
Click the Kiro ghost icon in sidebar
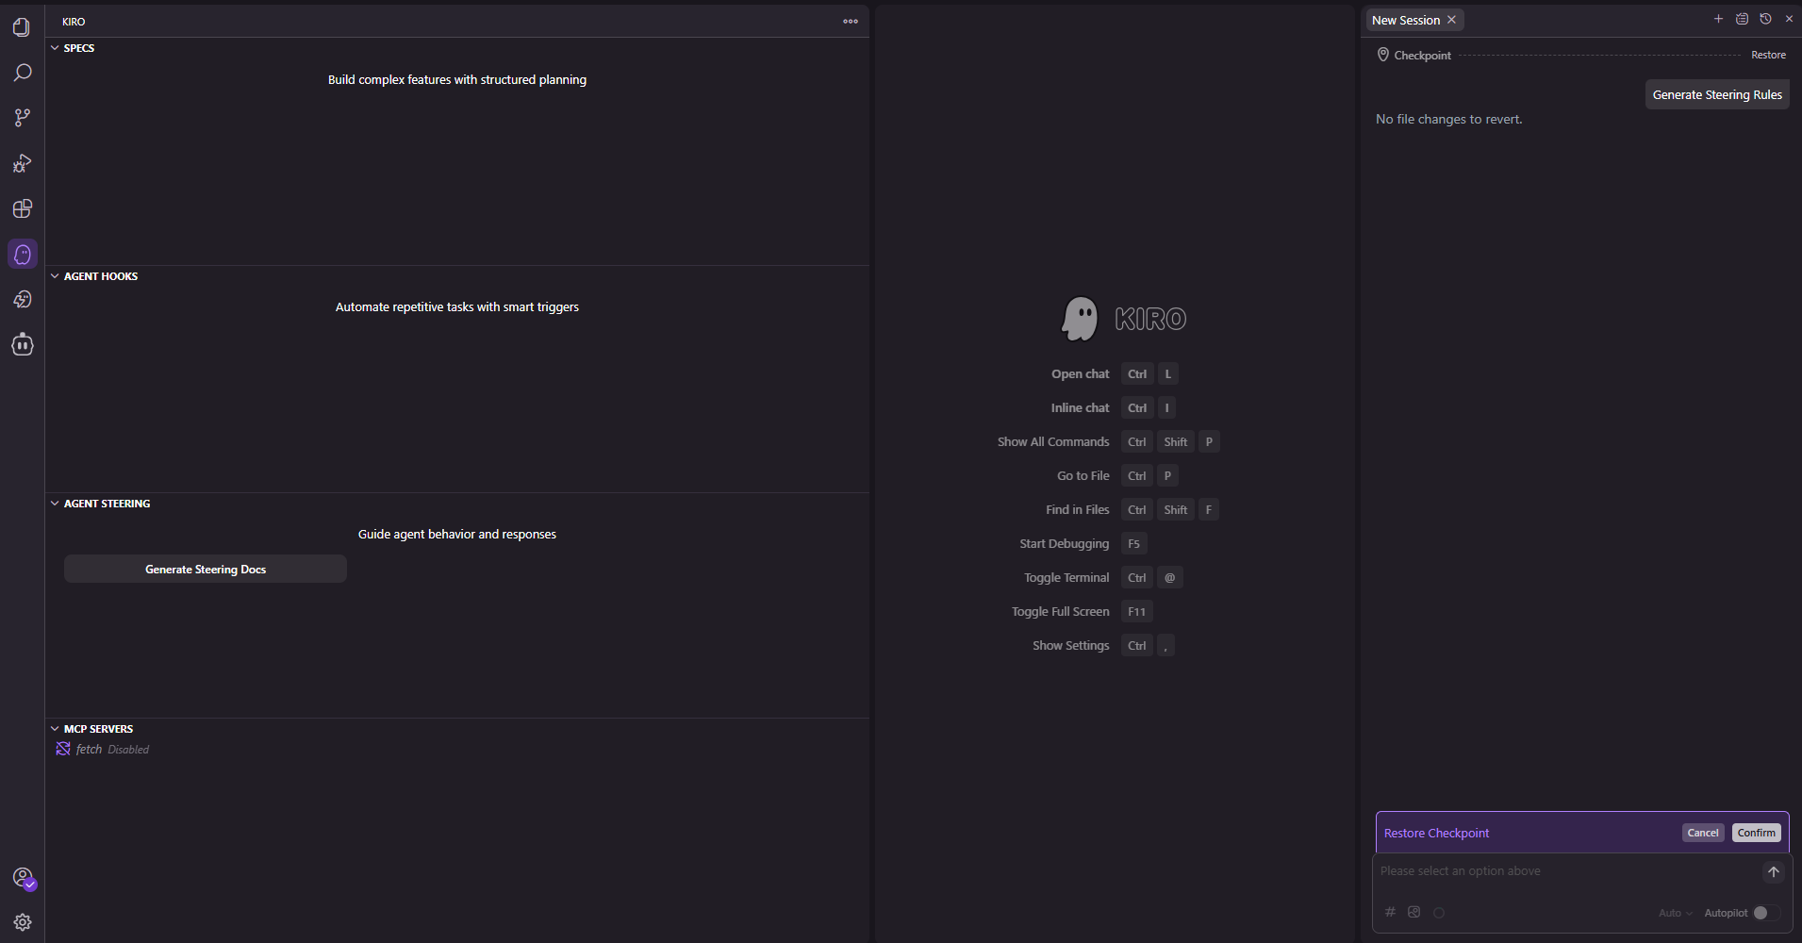23,254
